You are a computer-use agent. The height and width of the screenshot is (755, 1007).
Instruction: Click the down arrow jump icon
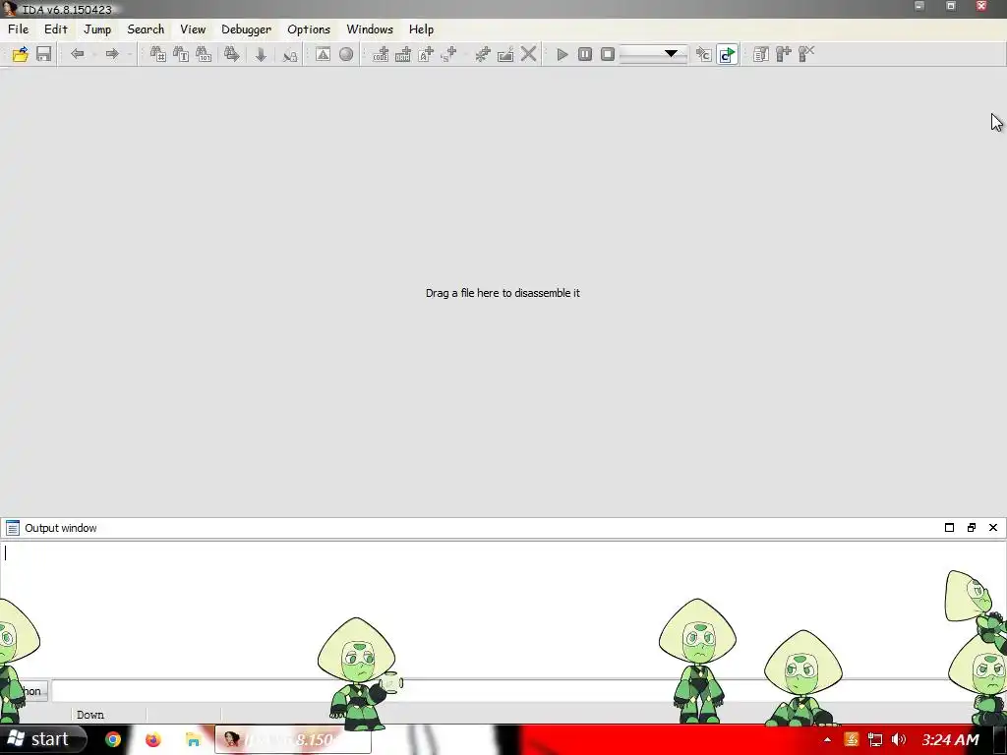(261, 55)
